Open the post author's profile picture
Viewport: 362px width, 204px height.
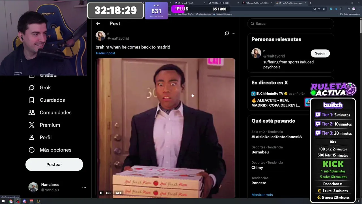pos(100,36)
